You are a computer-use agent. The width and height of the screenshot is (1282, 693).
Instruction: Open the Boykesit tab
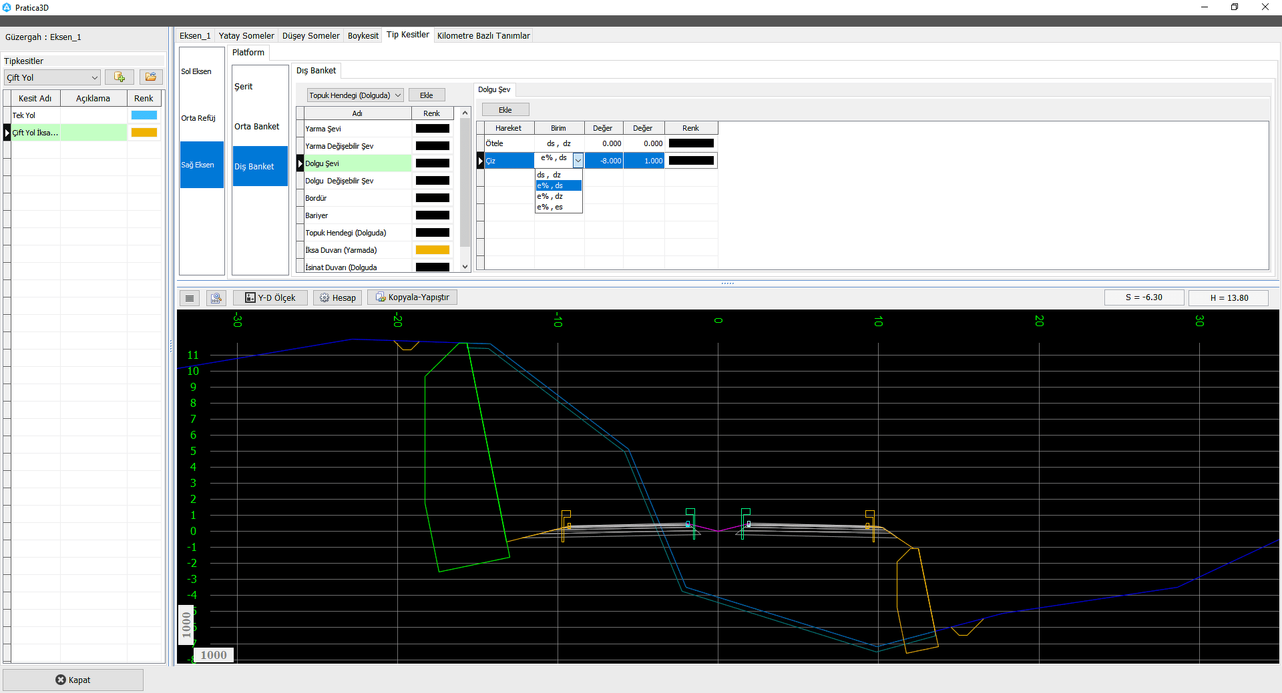point(363,36)
